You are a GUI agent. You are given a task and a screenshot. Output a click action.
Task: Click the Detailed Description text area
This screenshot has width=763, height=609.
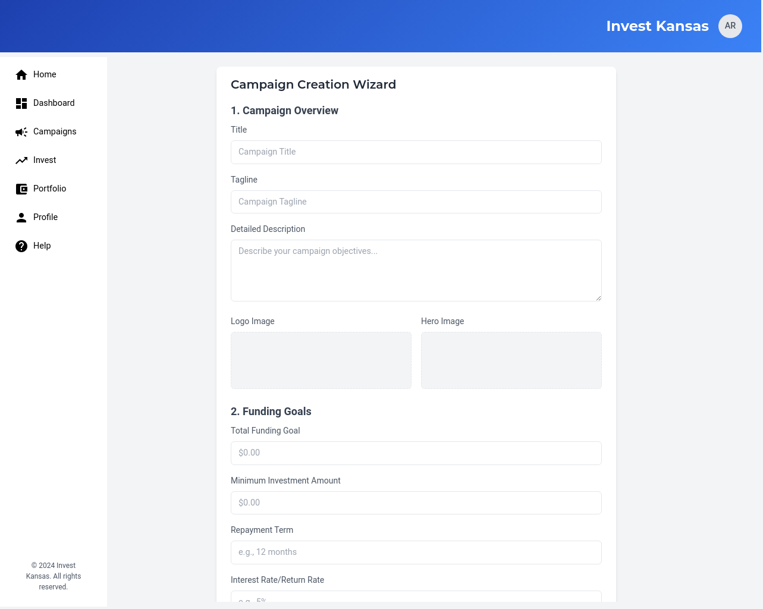coord(416,271)
